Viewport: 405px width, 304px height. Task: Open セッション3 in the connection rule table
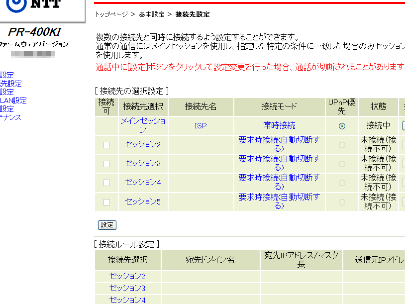pos(127,288)
